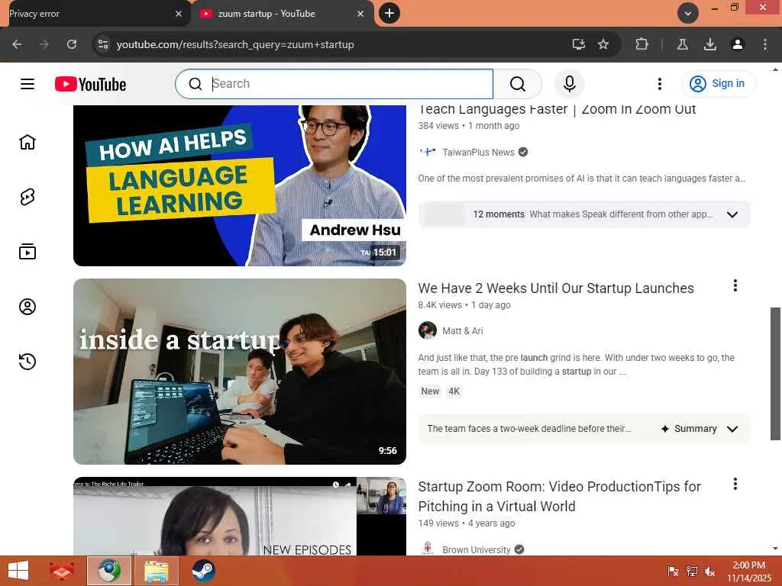Open the Steam taskbar icon
Viewport: 782px width, 586px height.
click(203, 571)
